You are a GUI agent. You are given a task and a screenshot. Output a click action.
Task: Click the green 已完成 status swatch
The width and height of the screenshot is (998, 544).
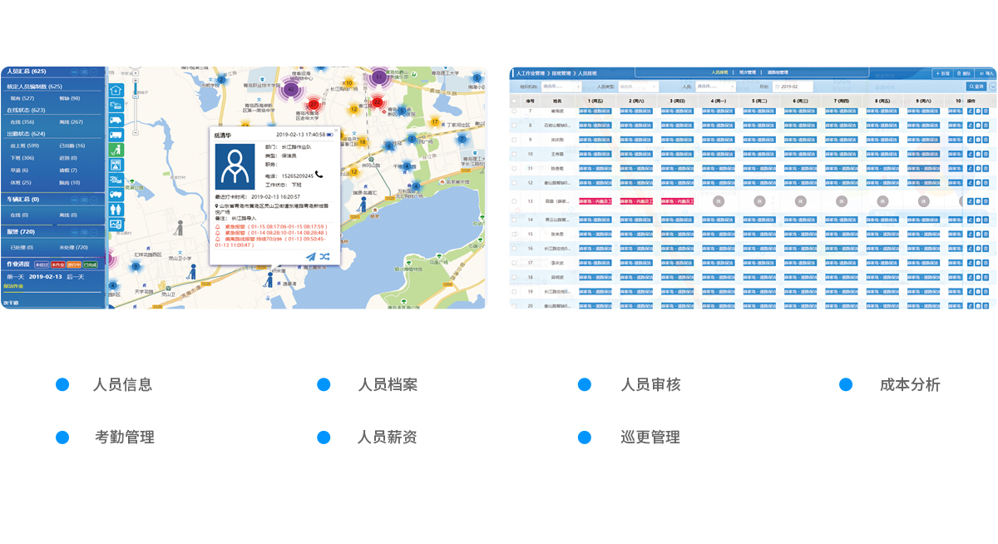91,265
